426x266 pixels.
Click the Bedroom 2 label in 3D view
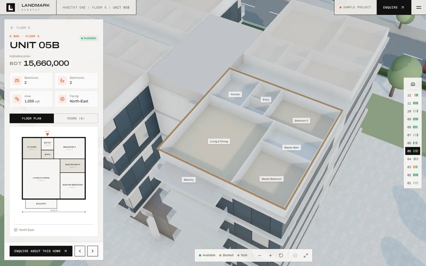[x=302, y=121]
